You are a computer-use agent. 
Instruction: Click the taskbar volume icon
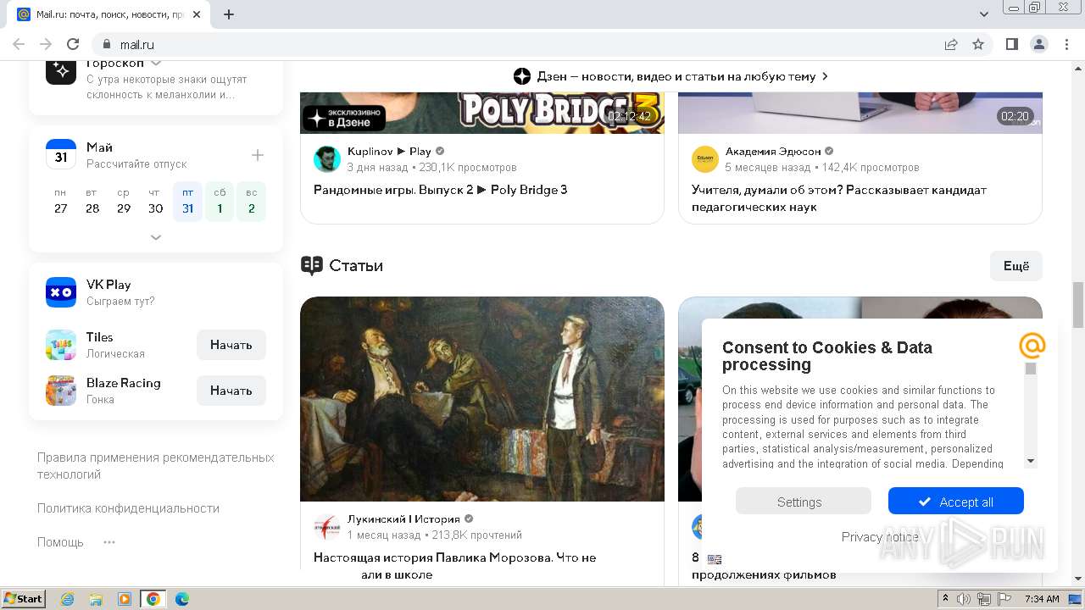[965, 599]
